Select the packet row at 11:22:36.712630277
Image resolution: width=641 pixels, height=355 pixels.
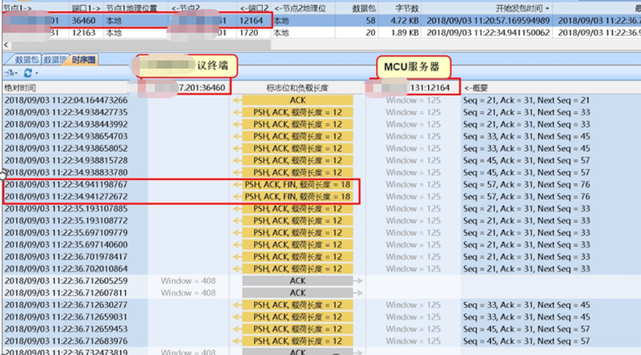coord(320,305)
